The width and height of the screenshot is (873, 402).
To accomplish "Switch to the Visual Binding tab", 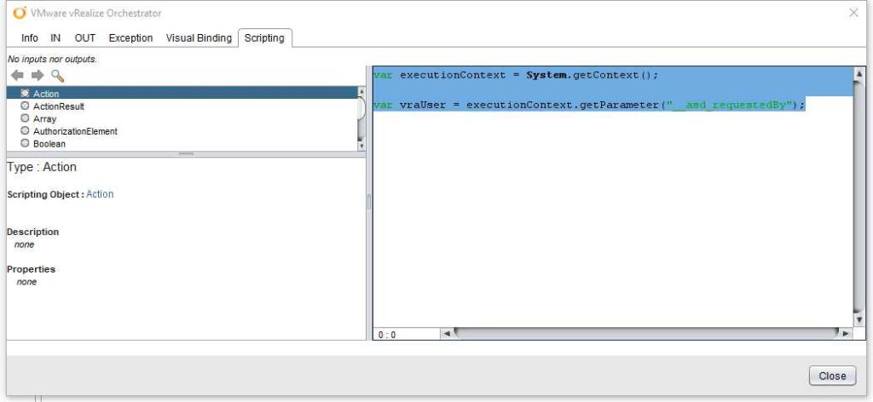I will [x=199, y=37].
